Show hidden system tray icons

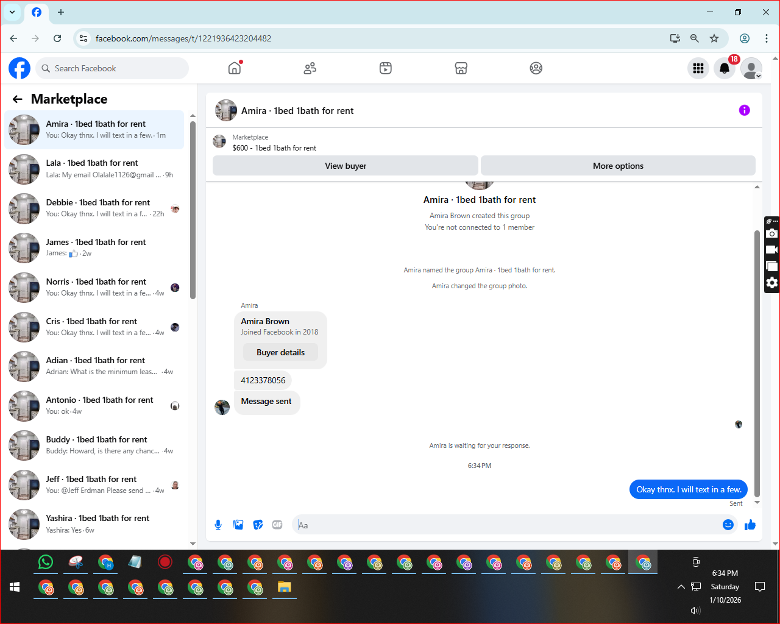(x=681, y=587)
